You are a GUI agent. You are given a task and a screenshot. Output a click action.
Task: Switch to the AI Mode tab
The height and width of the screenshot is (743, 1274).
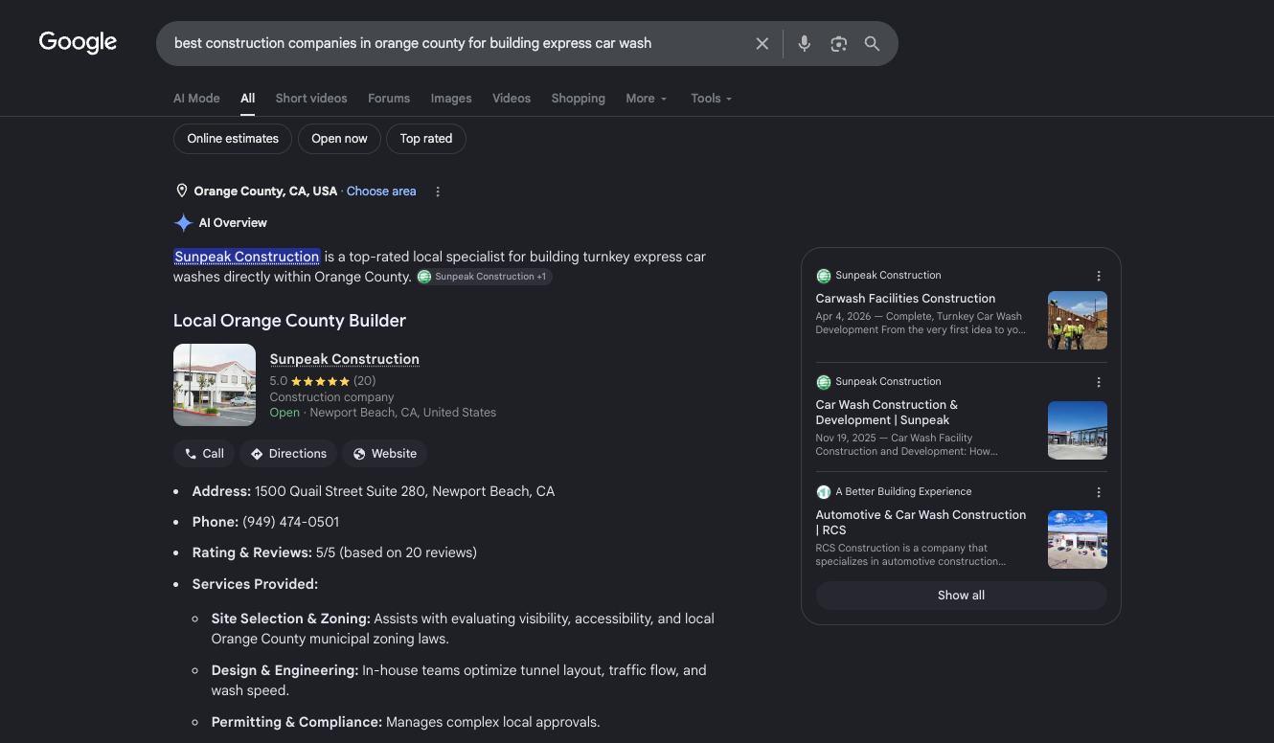click(x=196, y=99)
